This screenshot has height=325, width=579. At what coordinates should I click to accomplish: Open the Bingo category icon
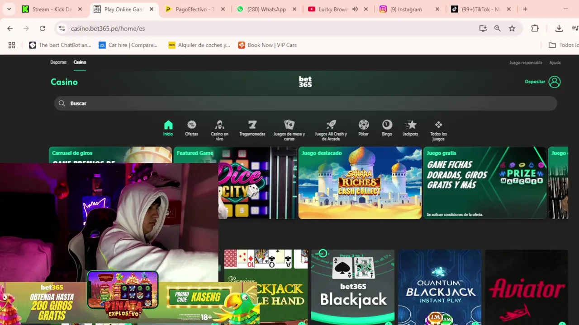pyautogui.click(x=387, y=128)
